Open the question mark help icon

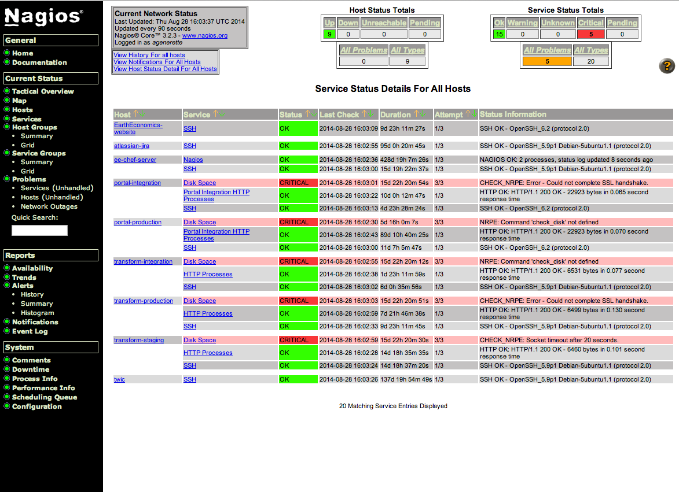tap(666, 66)
